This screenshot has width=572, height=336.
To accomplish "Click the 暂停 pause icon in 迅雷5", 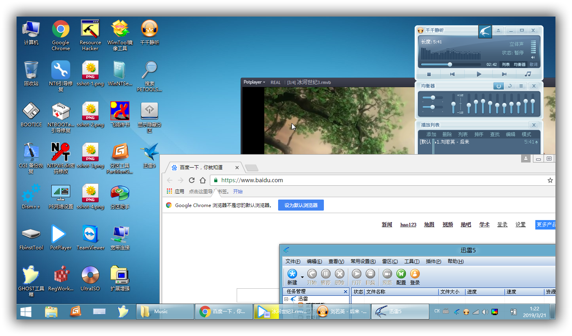I will (x=325, y=277).
